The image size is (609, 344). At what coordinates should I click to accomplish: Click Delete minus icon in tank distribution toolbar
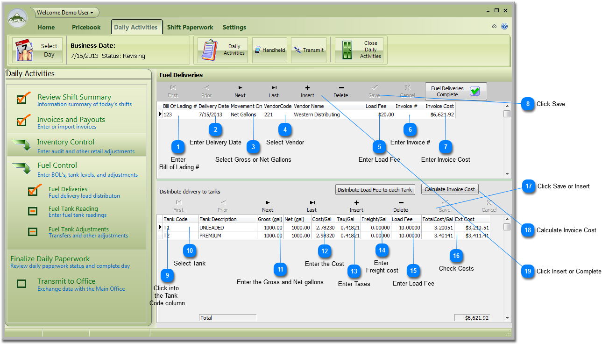click(400, 202)
